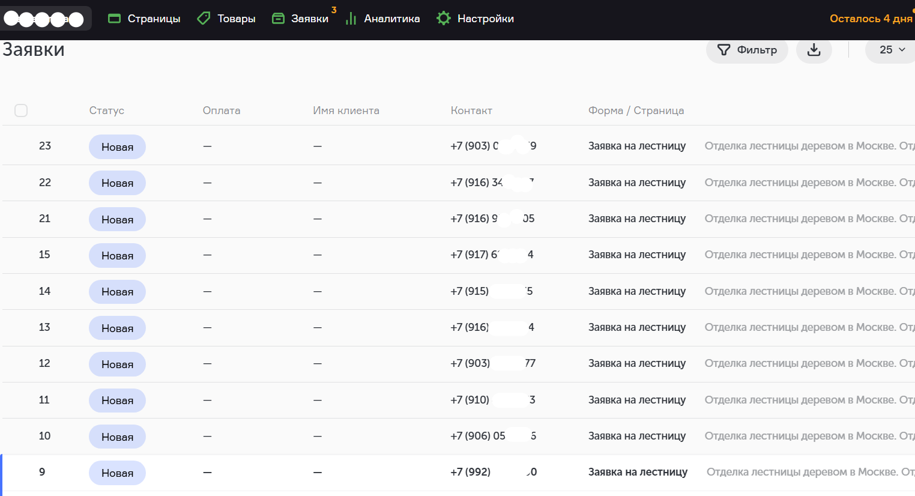Select the row of request number 12
This screenshot has width=915, height=496.
click(44, 363)
